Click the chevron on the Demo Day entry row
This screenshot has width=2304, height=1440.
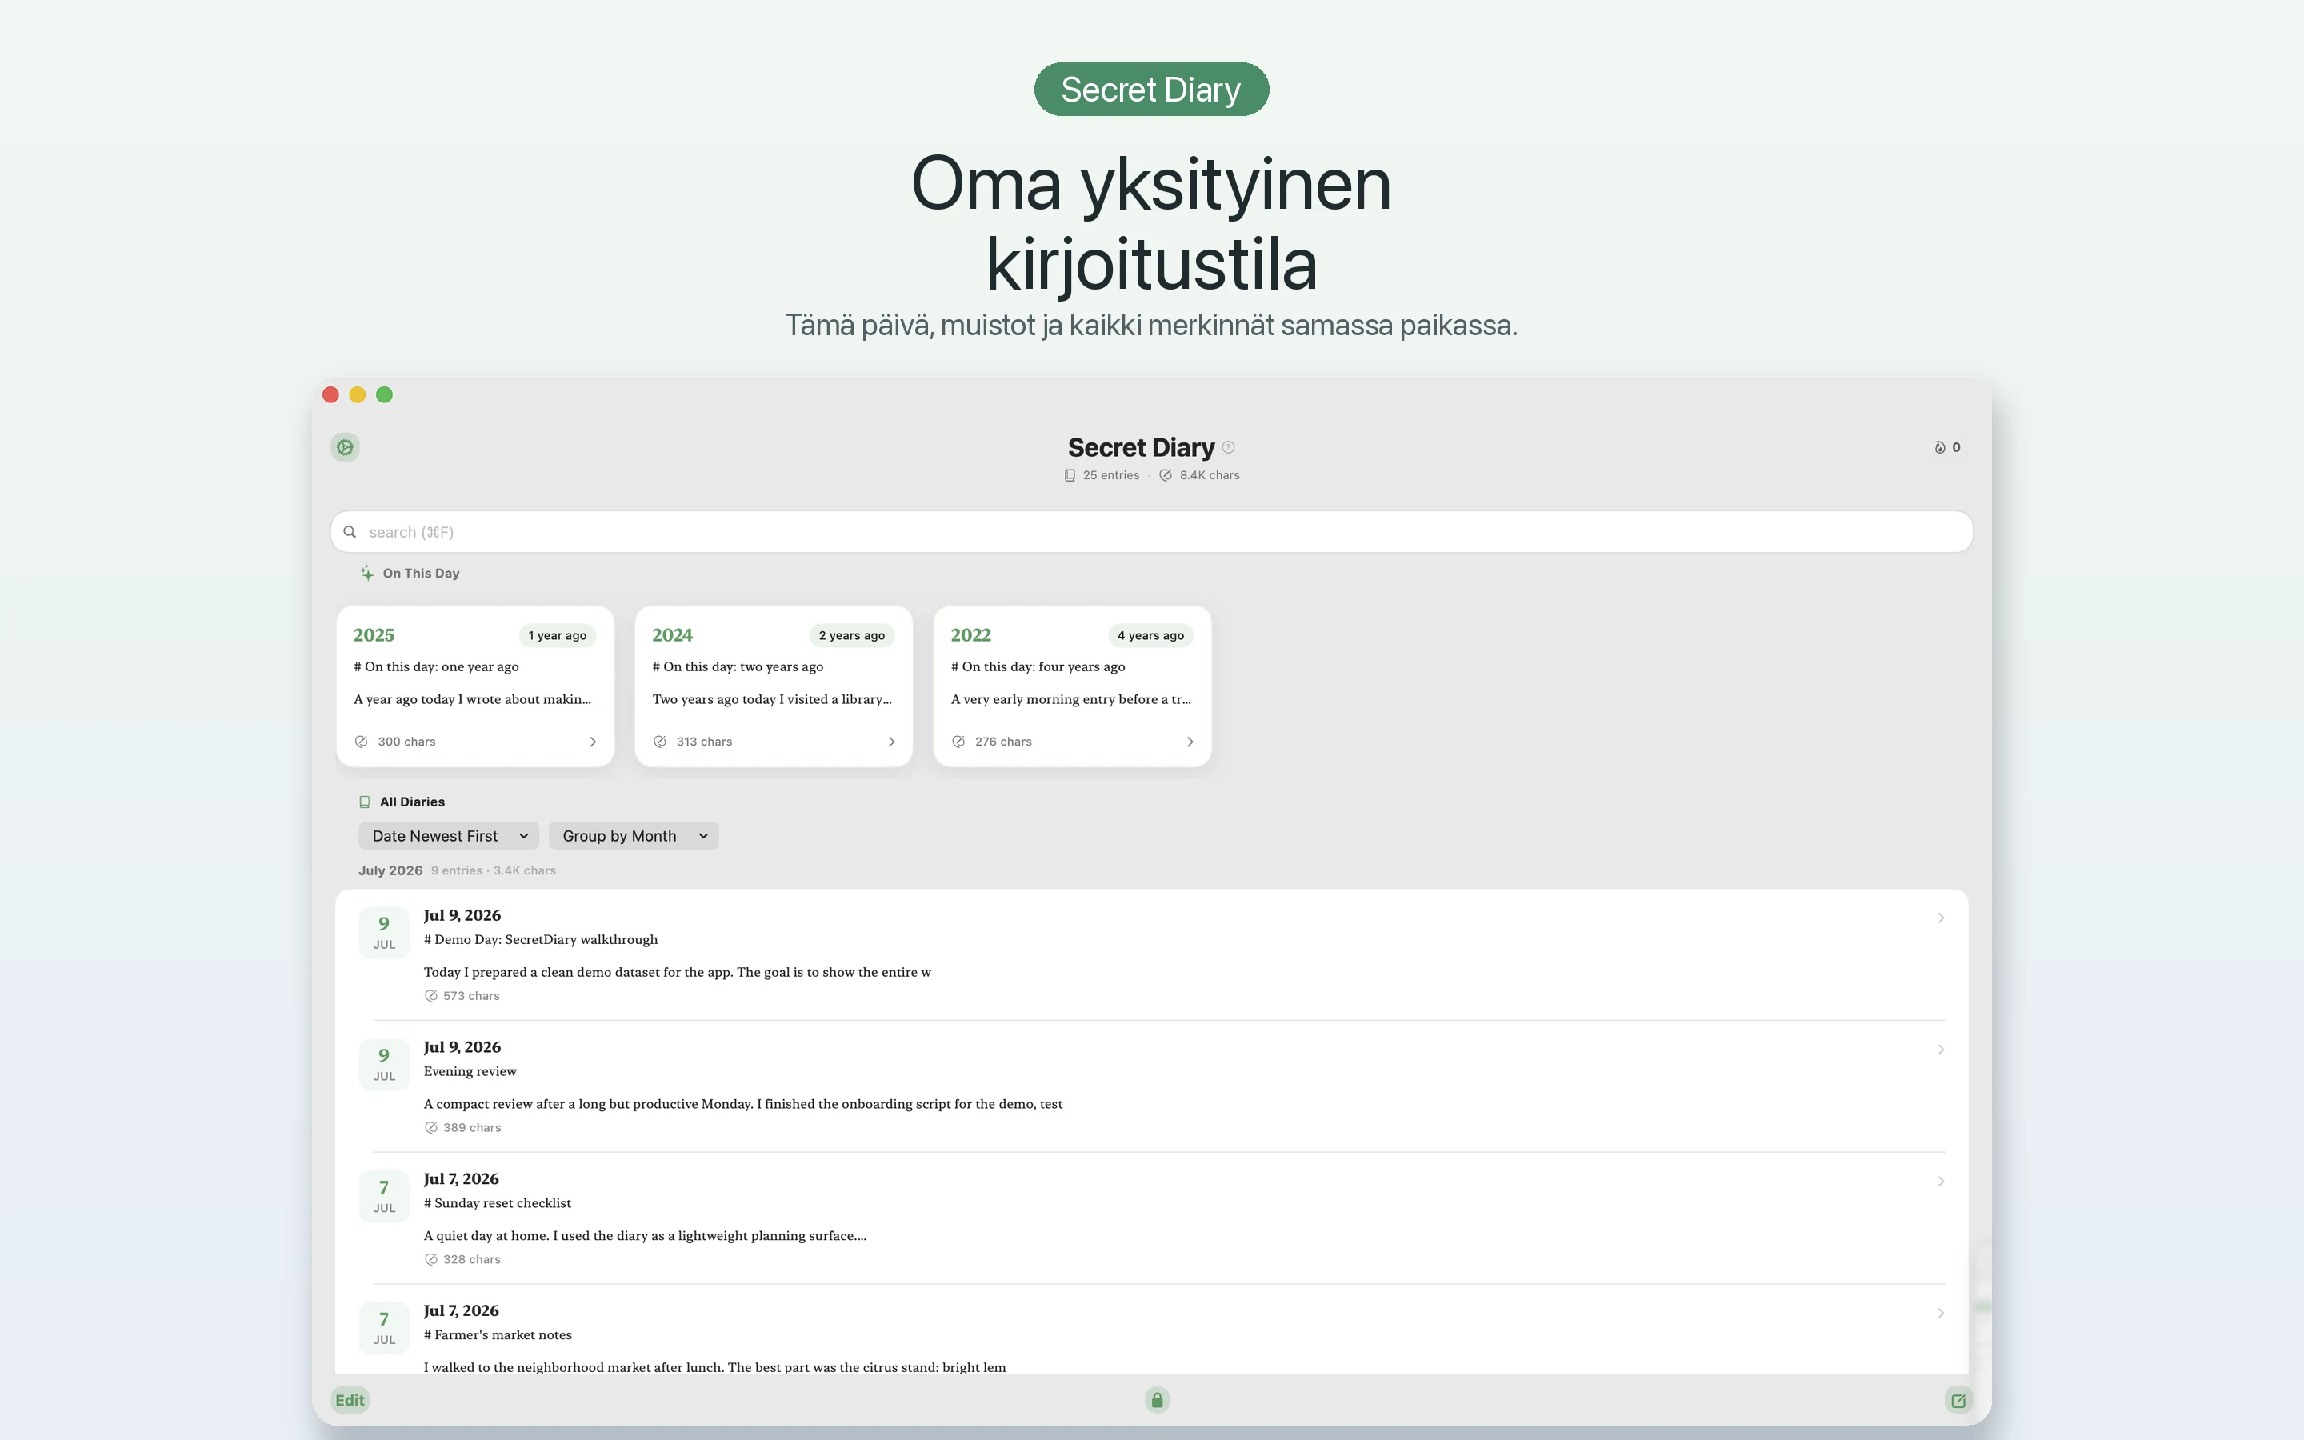coord(1940,917)
